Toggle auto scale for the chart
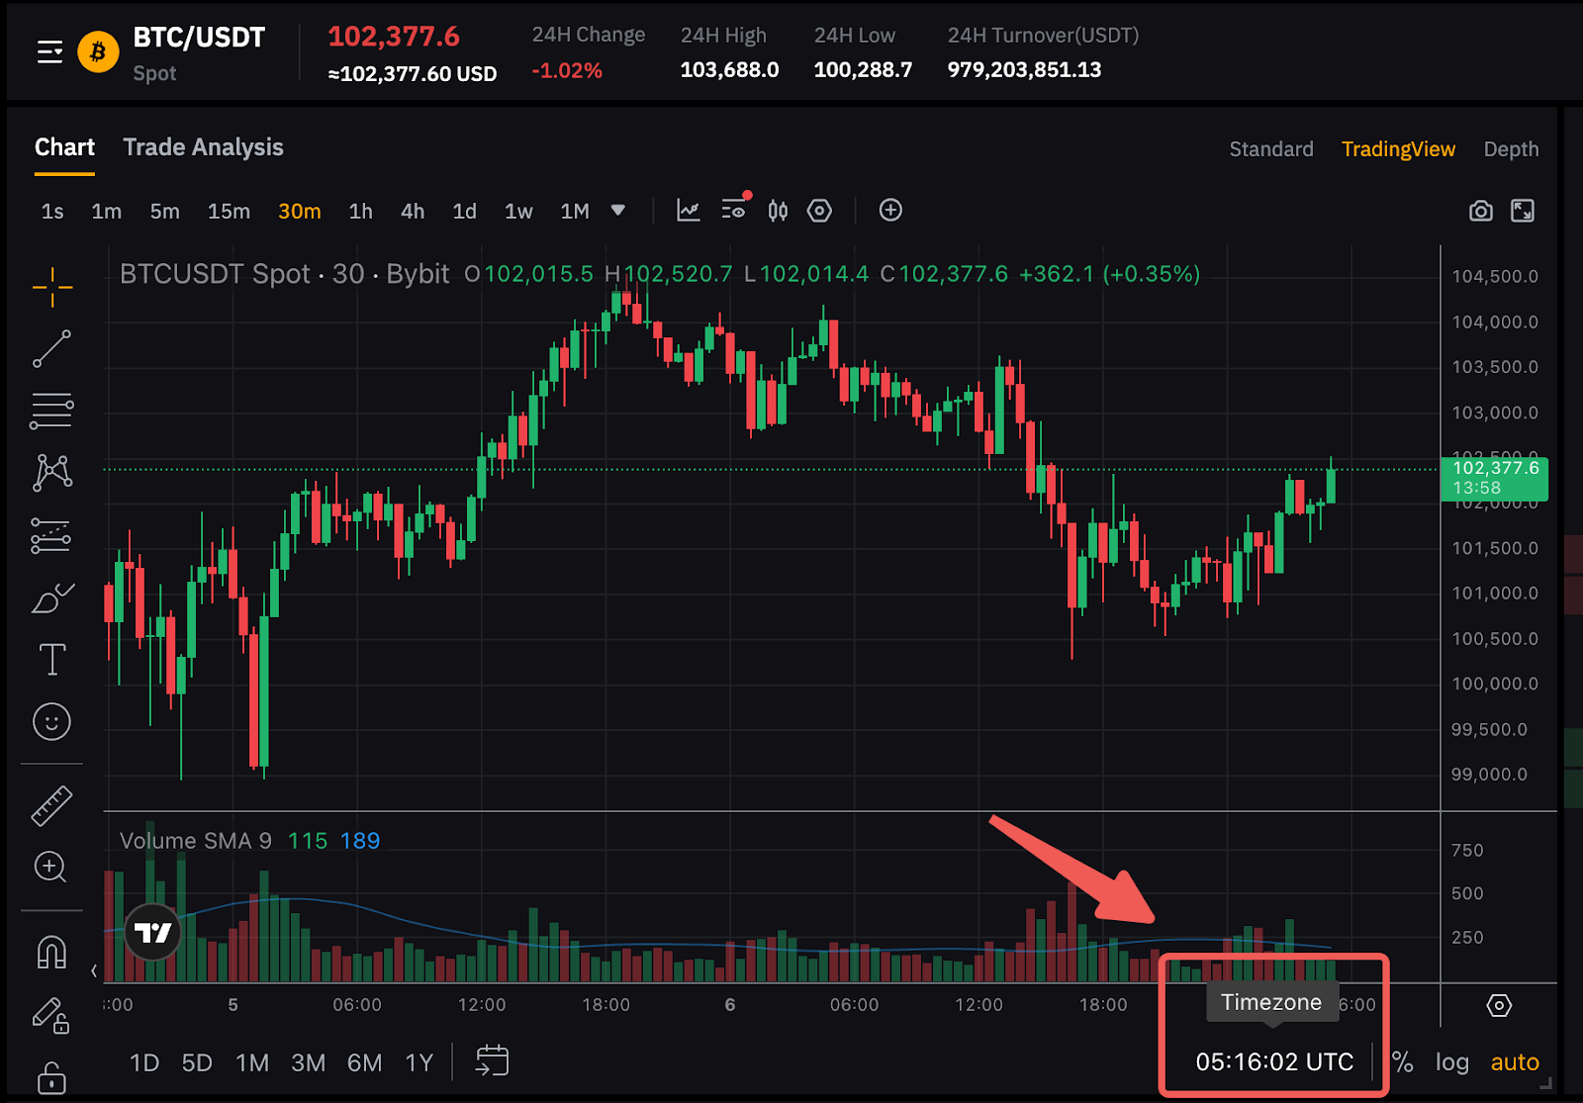This screenshot has height=1103, width=1583. (x=1514, y=1062)
